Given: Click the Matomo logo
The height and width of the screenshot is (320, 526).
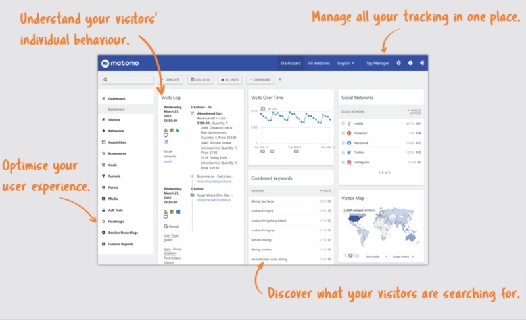Looking at the screenshot, I should pyautogui.click(x=120, y=63).
